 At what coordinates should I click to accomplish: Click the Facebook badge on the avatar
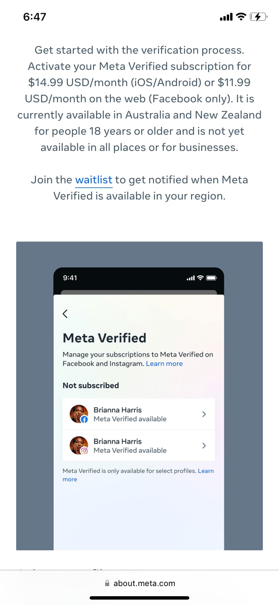point(84,419)
